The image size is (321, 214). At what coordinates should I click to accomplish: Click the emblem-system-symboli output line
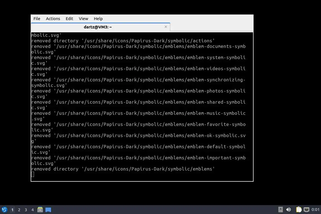pos(138,58)
